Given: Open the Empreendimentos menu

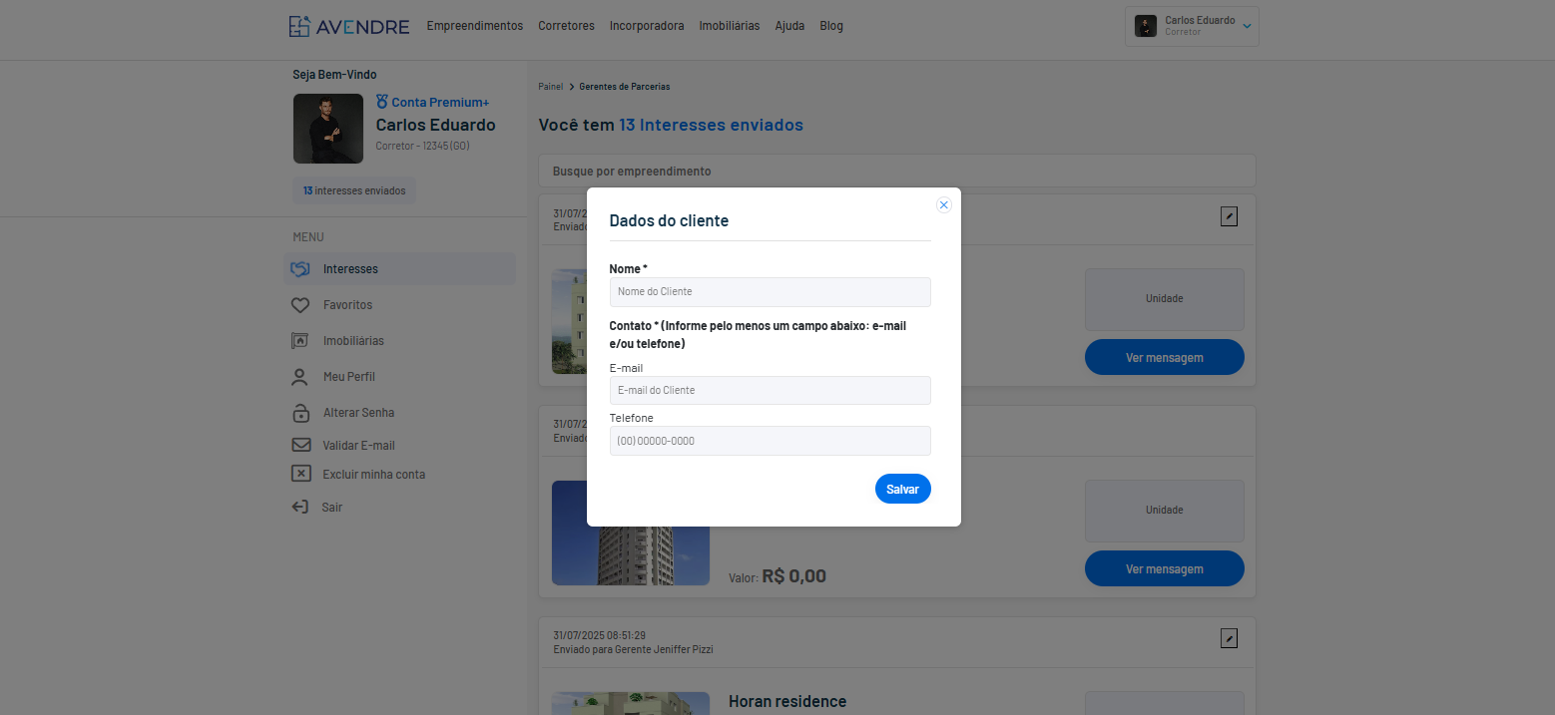Looking at the screenshot, I should coord(475,26).
